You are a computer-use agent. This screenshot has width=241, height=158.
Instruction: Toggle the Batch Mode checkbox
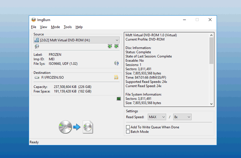coord(128,132)
